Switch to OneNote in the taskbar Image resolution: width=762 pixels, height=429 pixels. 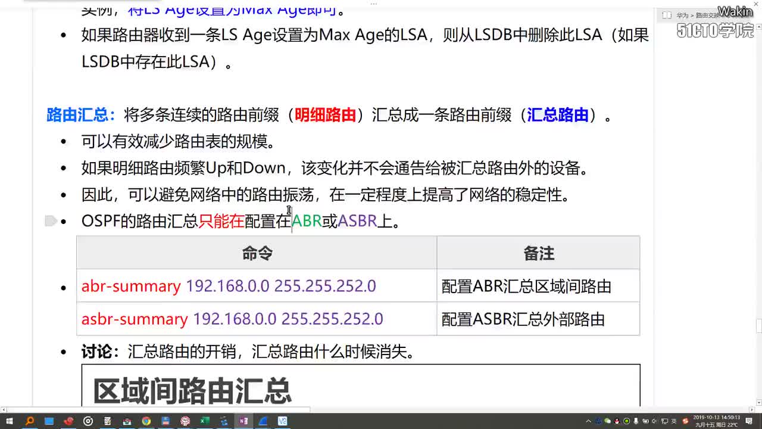(243, 421)
